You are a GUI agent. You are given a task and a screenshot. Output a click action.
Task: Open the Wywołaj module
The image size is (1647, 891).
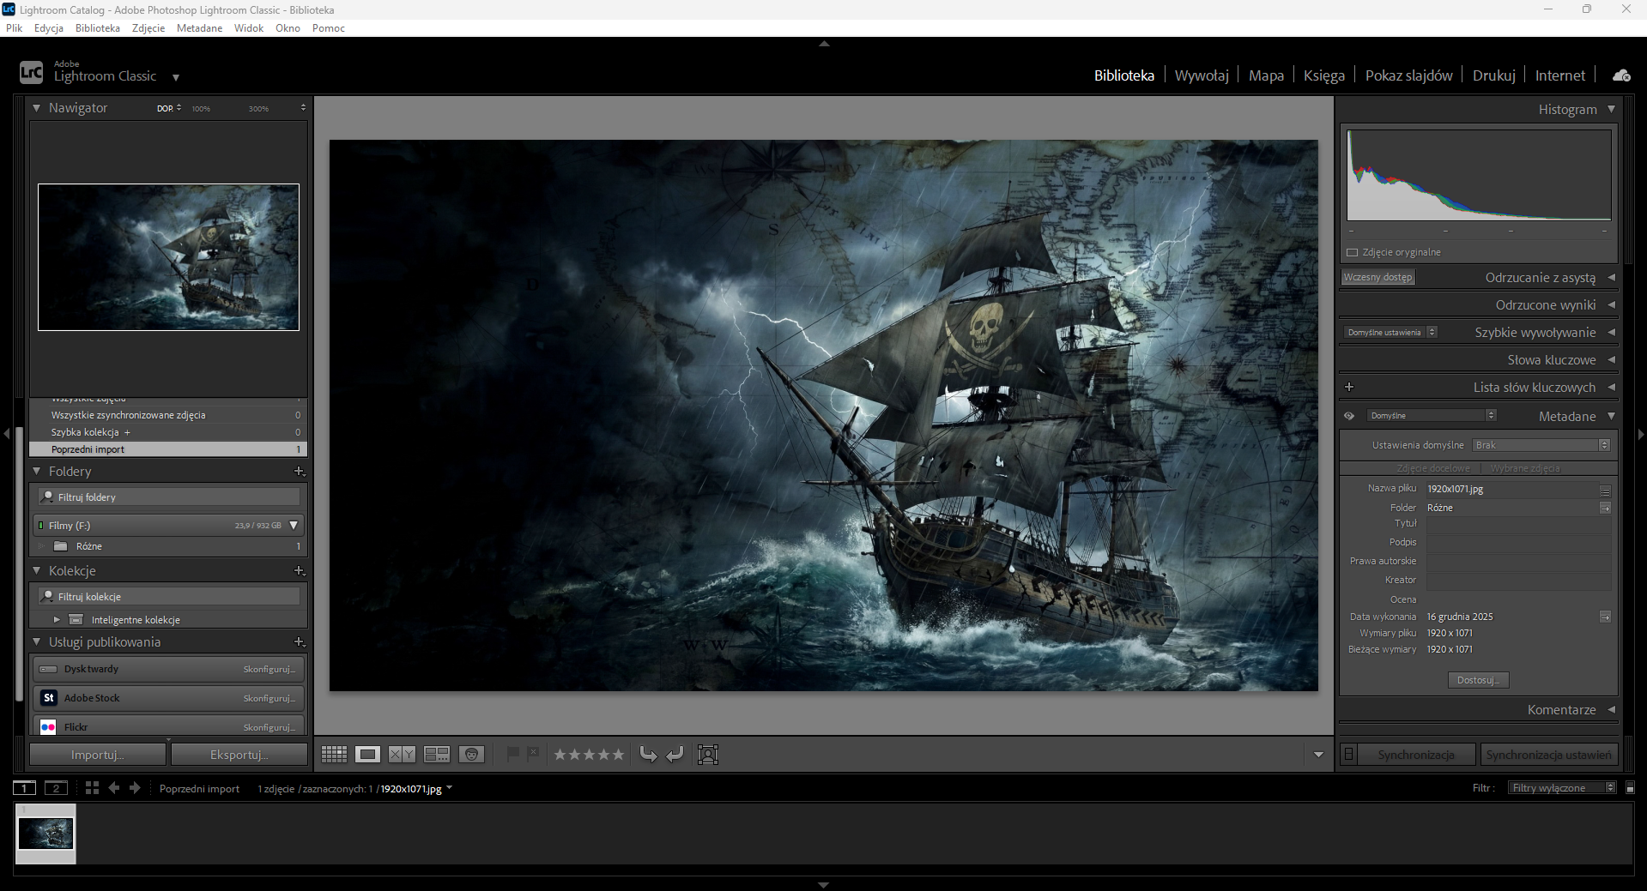pos(1202,75)
